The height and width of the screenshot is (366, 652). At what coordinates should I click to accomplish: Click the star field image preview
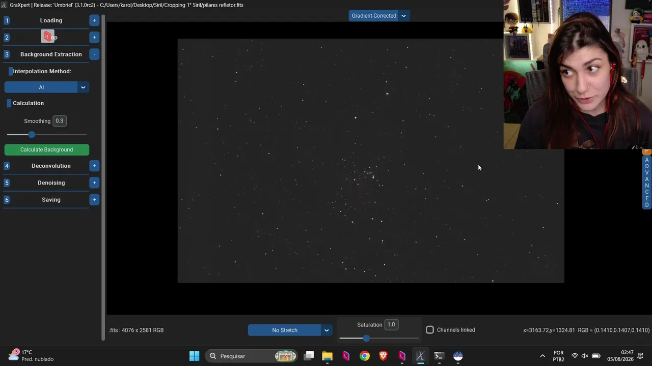point(371,161)
